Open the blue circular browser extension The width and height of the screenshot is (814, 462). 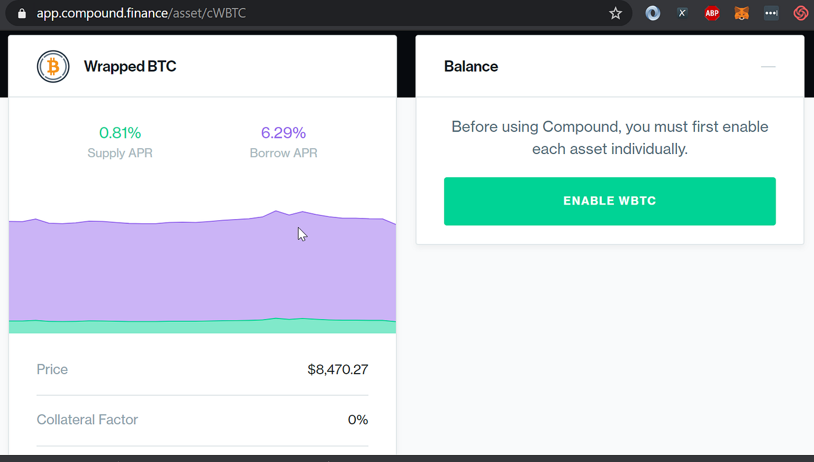(653, 13)
